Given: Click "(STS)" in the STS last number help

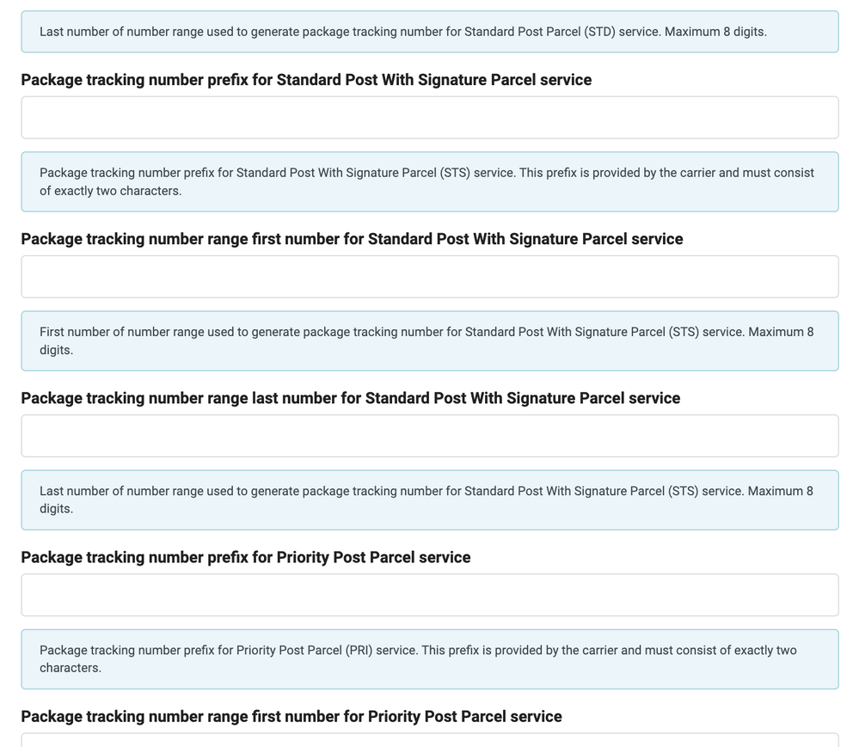Looking at the screenshot, I should pyautogui.click(x=684, y=491).
